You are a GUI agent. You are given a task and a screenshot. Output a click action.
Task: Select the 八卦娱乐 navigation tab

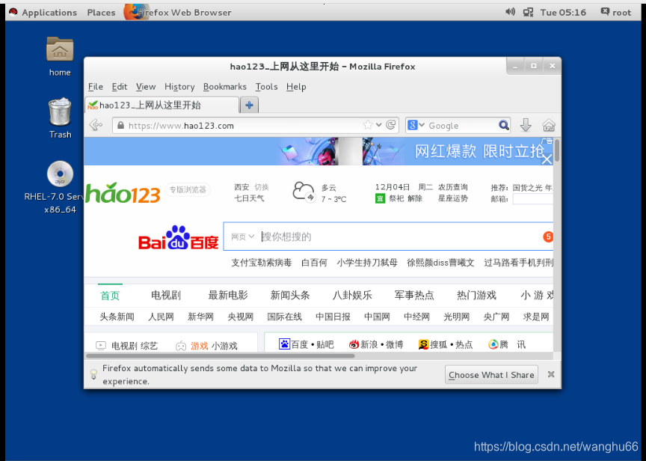352,296
